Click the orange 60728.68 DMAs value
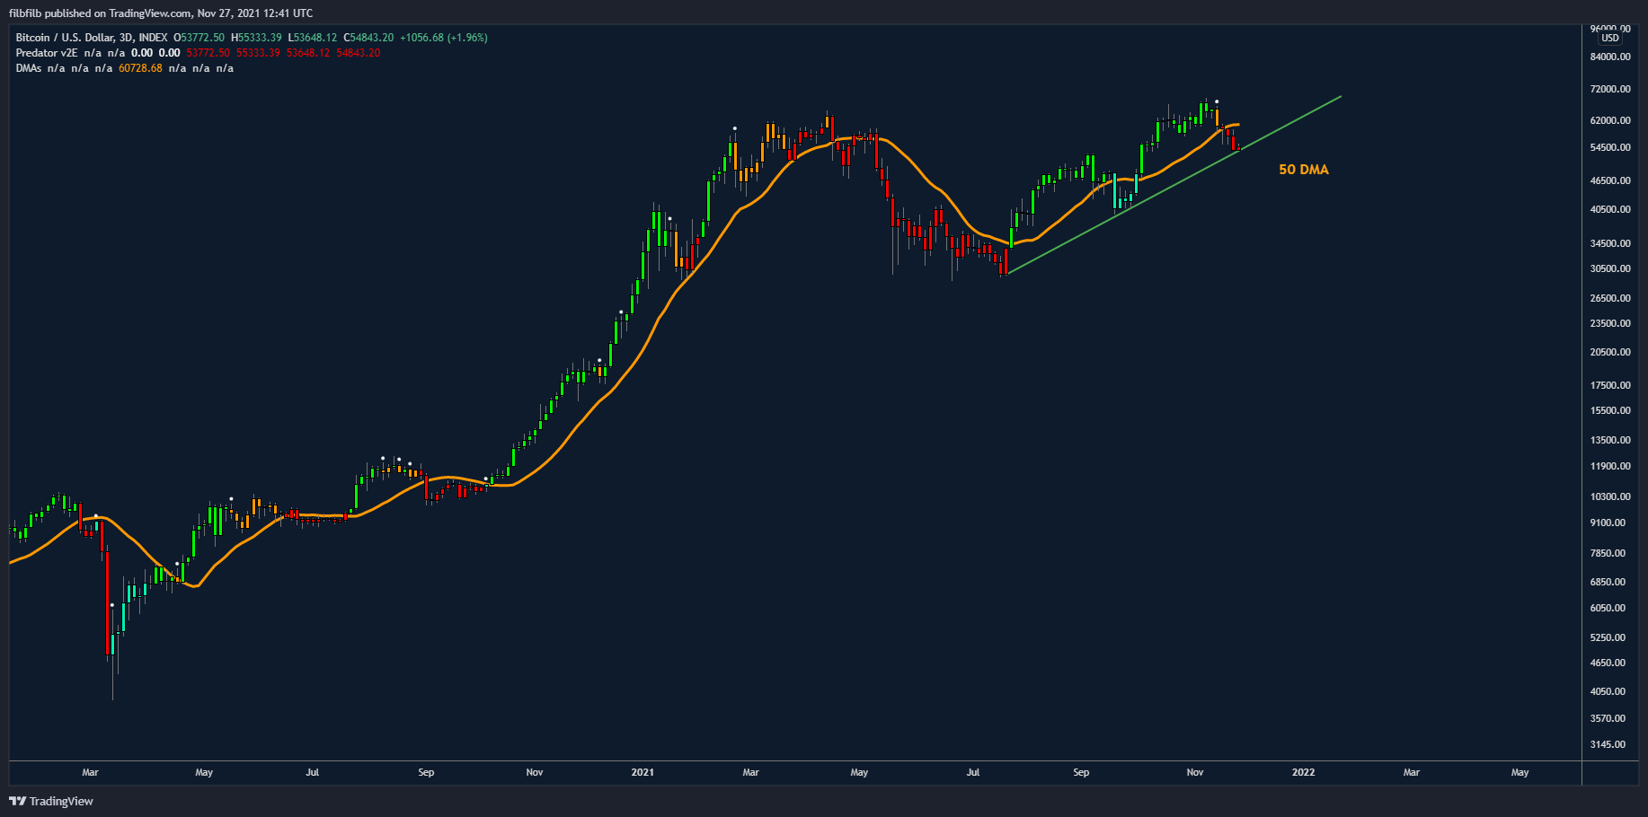Screen dimensions: 1648x817 (140, 68)
